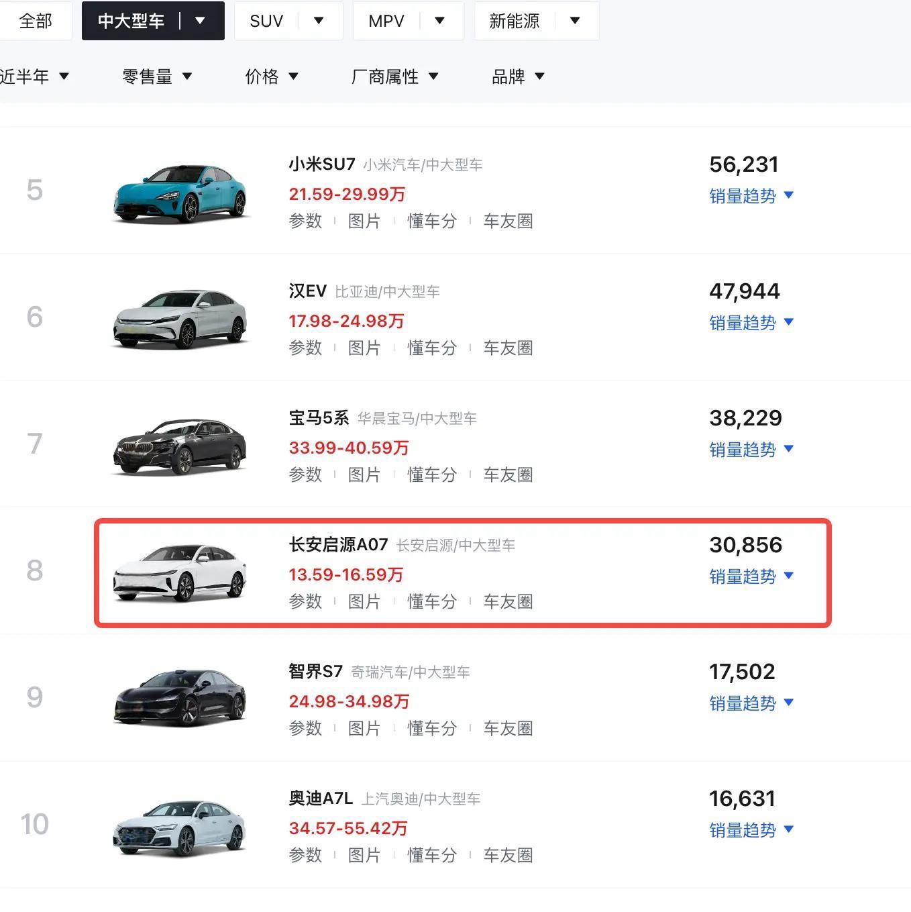Screen dimensions: 911x912
Task: Open the 小米SU7 car thumbnail
Action: coord(180,191)
